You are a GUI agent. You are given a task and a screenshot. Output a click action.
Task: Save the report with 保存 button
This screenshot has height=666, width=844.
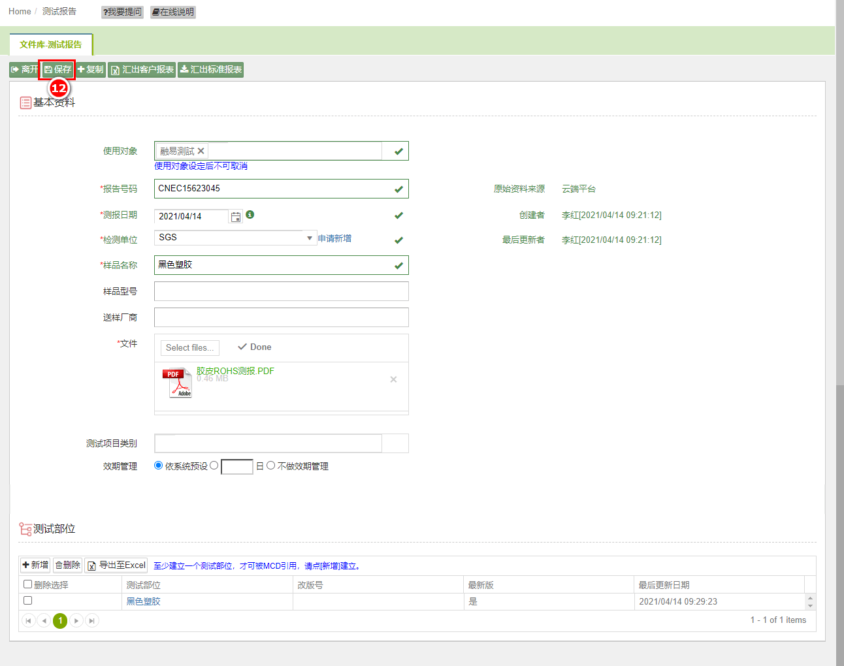click(x=57, y=70)
